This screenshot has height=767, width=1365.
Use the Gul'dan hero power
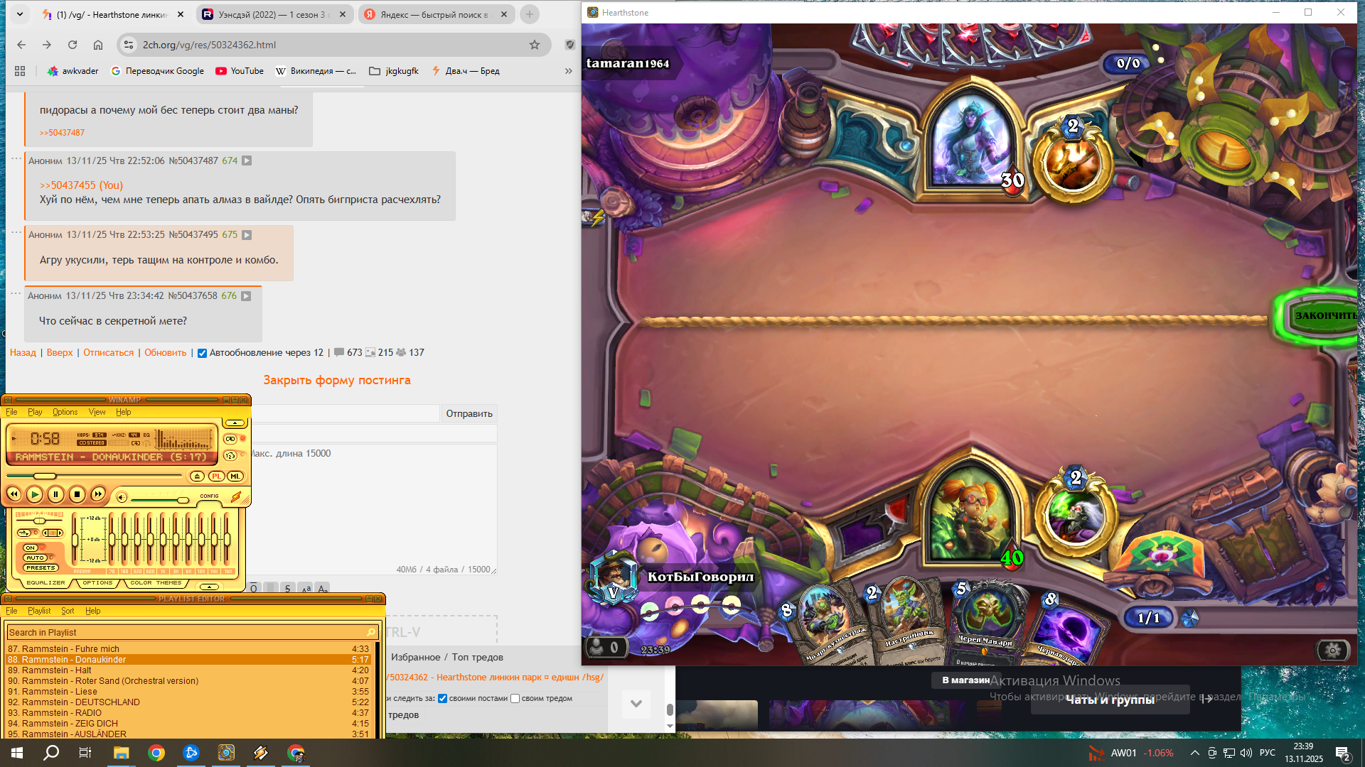point(1075,516)
